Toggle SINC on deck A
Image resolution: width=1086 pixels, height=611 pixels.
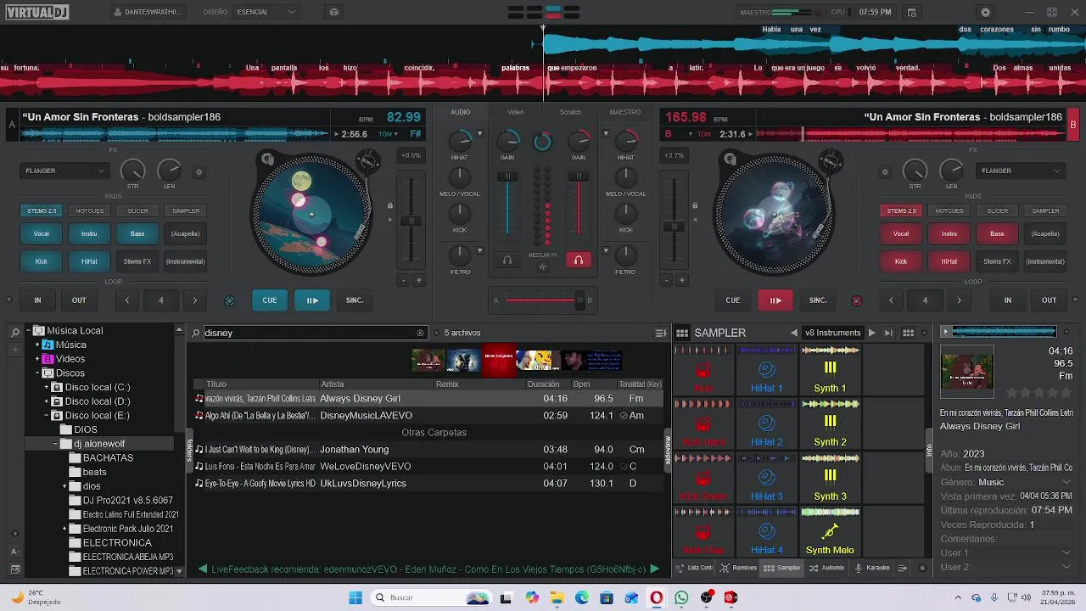355,300
